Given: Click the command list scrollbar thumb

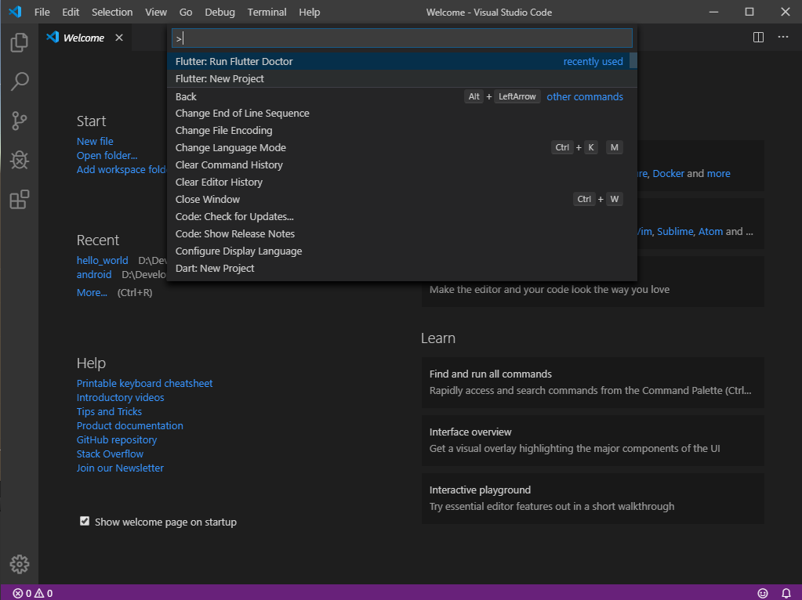Looking at the screenshot, I should [x=633, y=60].
